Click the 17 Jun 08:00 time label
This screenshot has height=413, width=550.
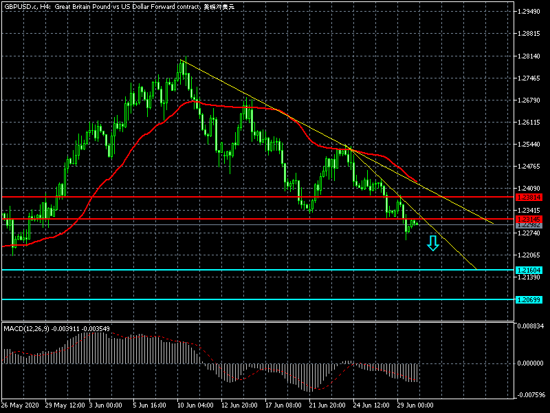(284, 404)
